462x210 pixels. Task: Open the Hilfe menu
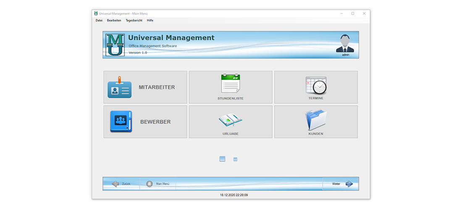150,21
